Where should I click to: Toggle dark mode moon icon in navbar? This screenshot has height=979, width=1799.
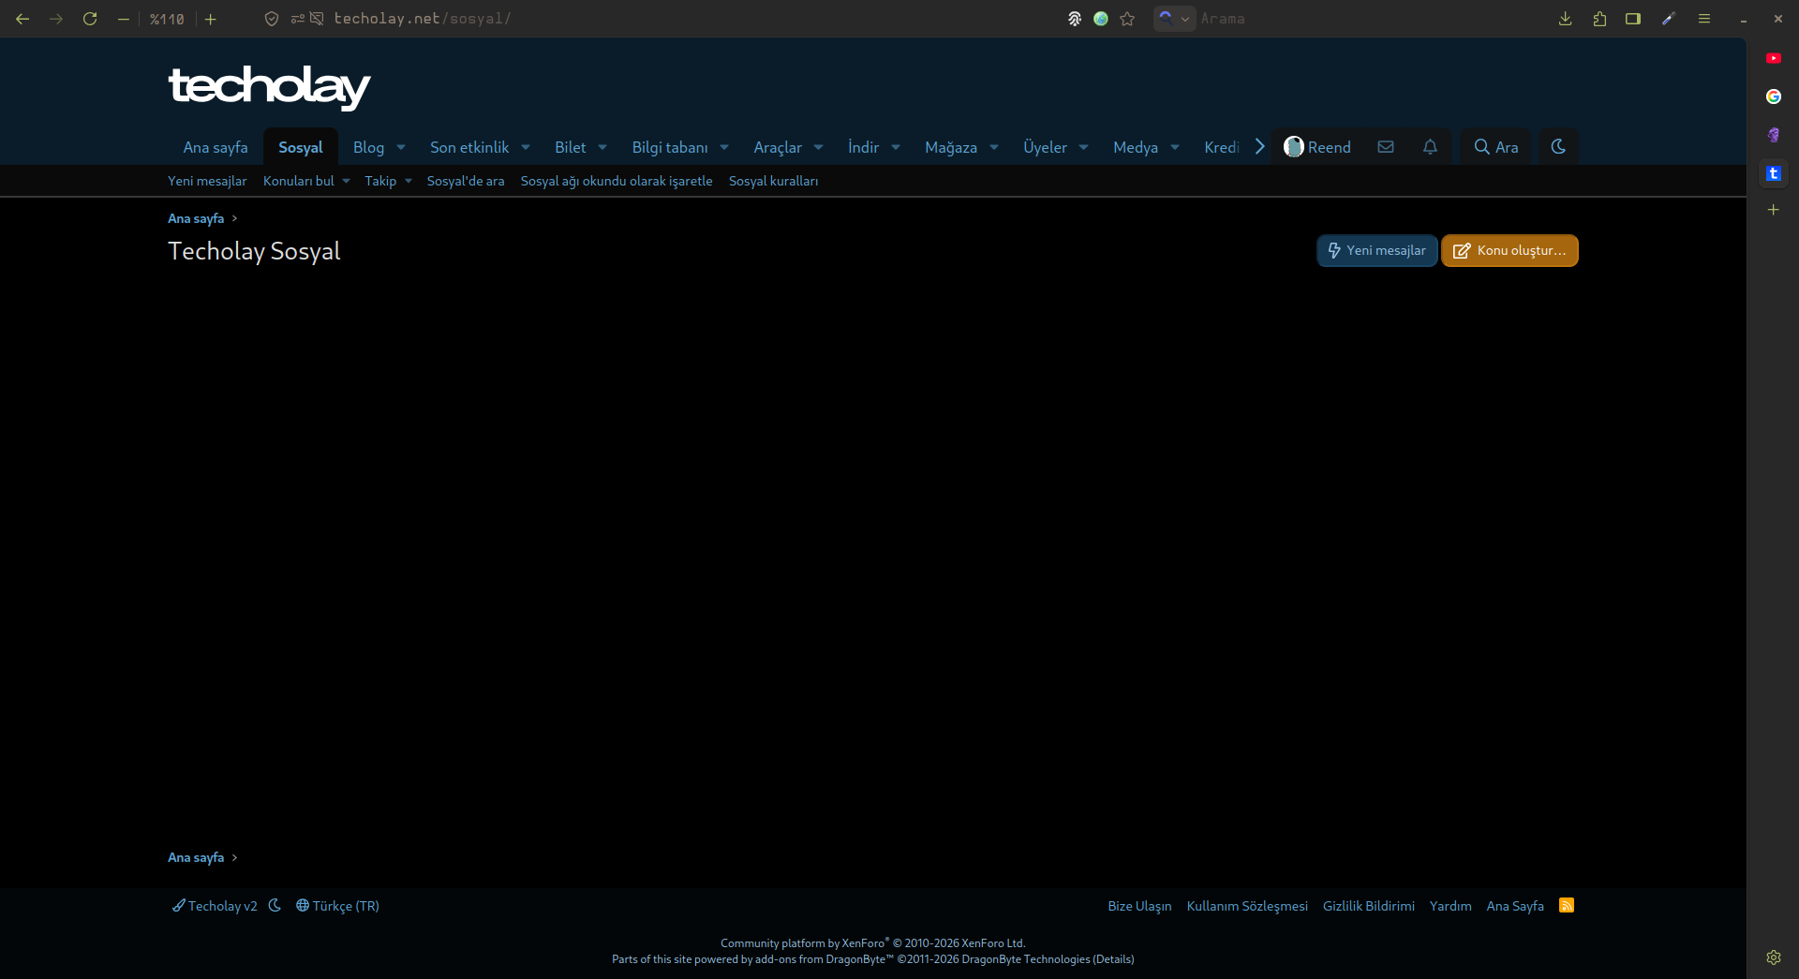click(x=1558, y=147)
